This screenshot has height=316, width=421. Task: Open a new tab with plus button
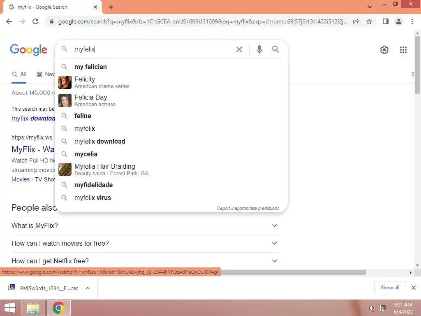click(x=111, y=7)
